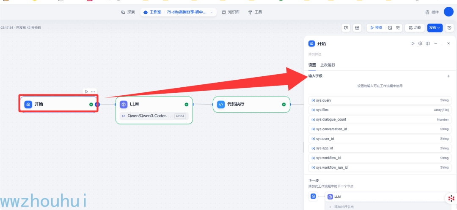
Task: Open the panel ellipsis more-options menu
Action: pos(435,43)
